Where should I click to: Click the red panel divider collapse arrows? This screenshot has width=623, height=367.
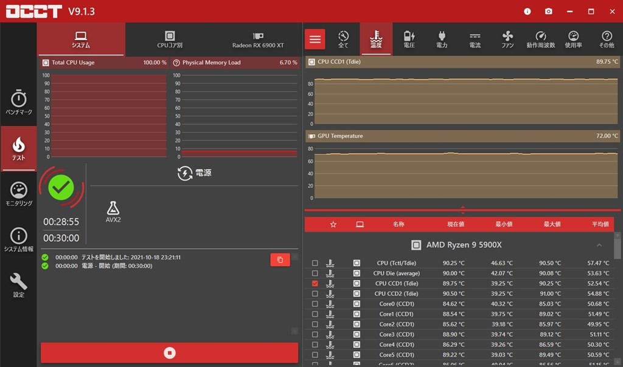[462, 210]
